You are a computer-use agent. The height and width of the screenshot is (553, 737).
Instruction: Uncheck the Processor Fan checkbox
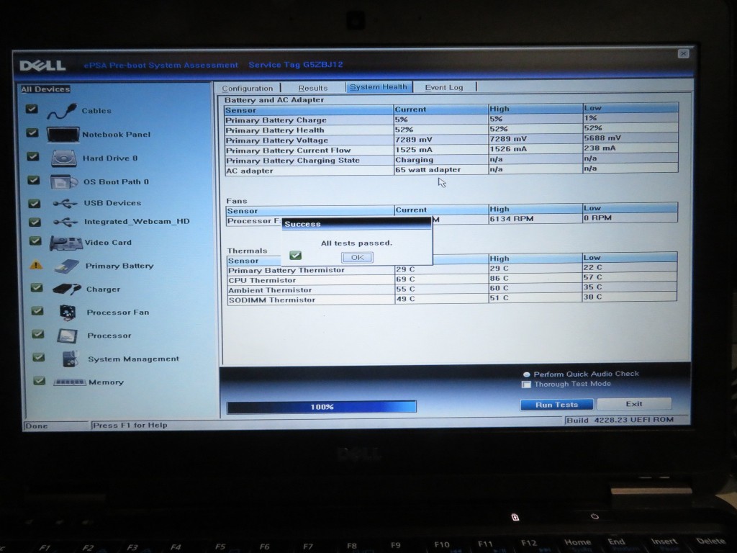37,311
